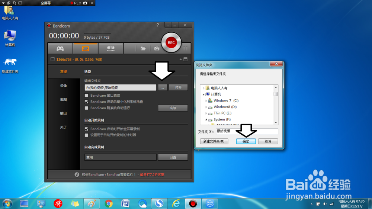Open the dropdown arrow in top recording bar
The image size is (372, 209).
[3, 3]
